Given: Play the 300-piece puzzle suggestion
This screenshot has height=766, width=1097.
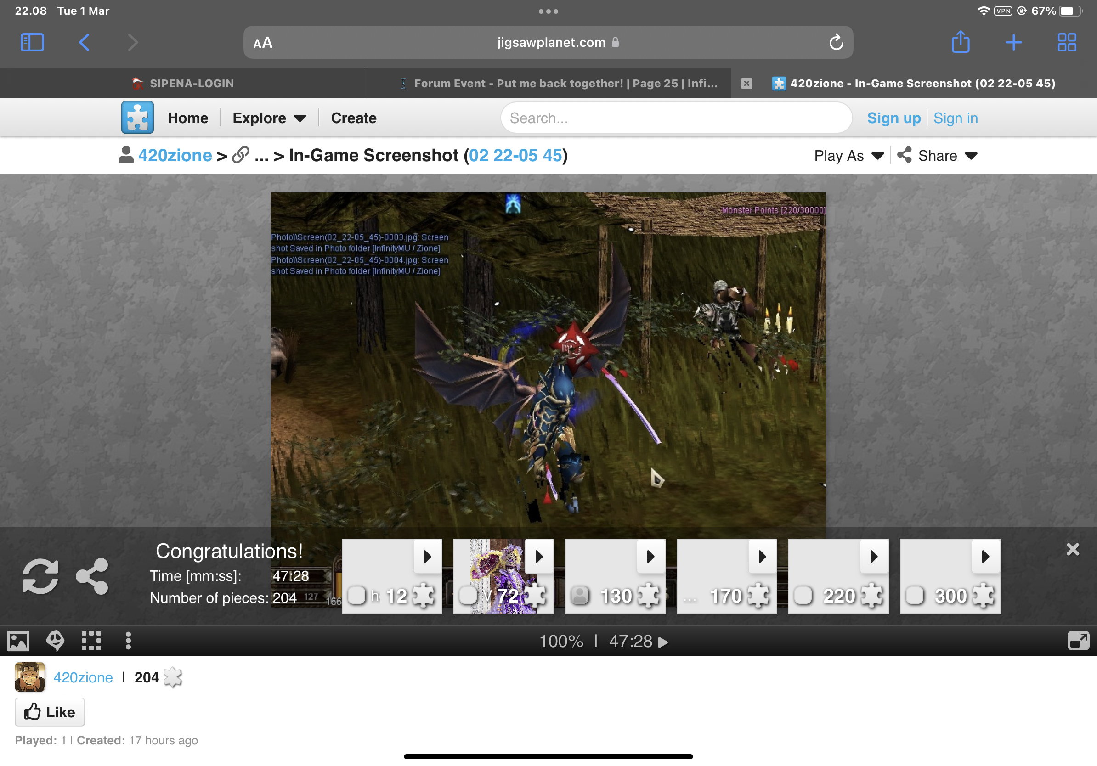Looking at the screenshot, I should coord(986,556).
